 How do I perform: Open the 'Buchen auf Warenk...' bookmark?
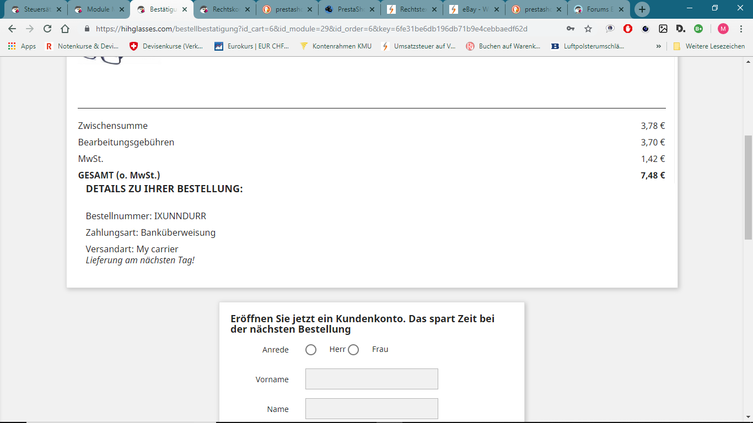tap(503, 46)
